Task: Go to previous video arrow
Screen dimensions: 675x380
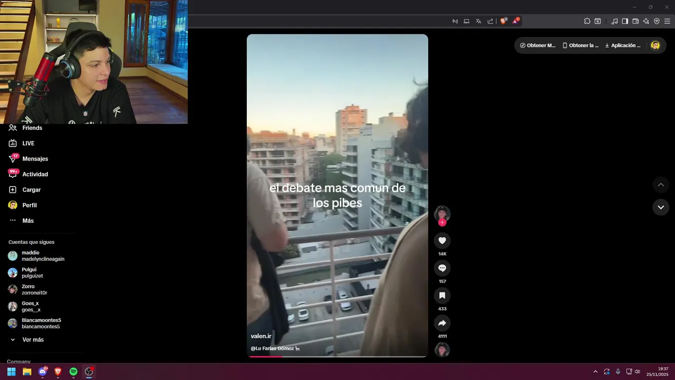Action: click(x=661, y=185)
